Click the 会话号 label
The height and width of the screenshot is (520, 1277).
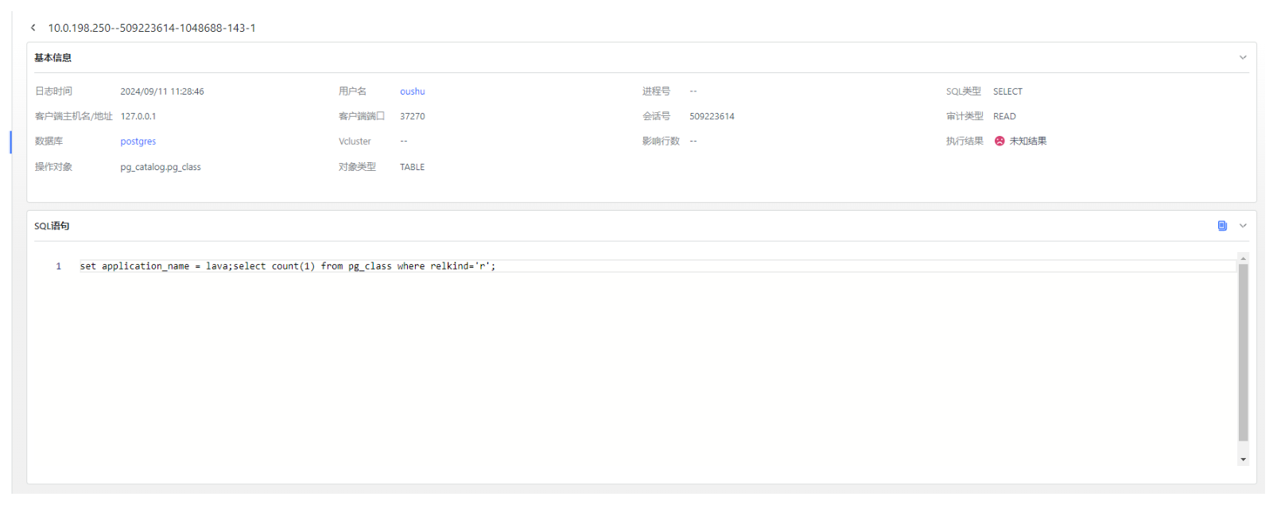[x=656, y=116]
